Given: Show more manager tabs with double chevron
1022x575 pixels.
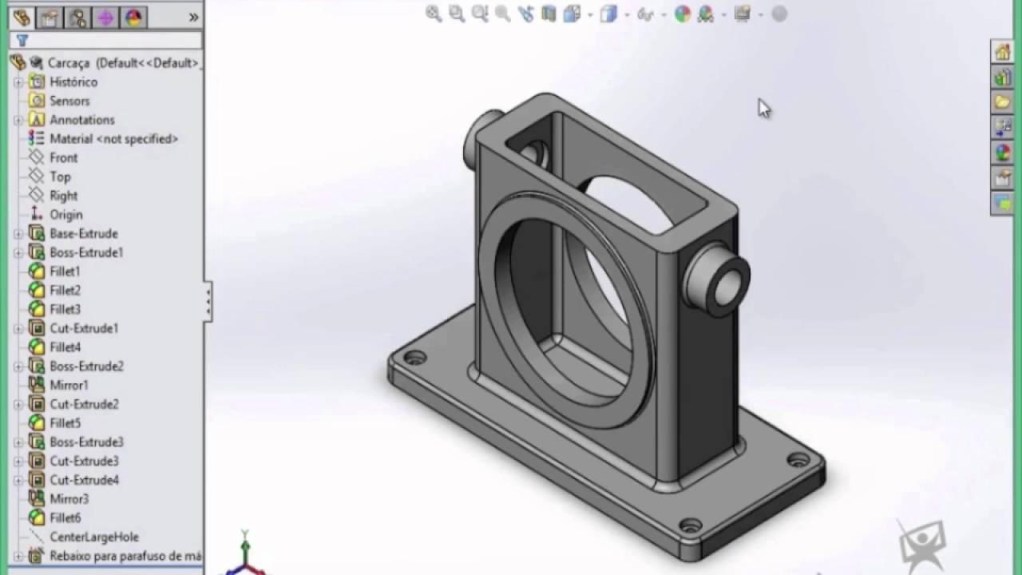Looking at the screenshot, I should click(x=193, y=17).
